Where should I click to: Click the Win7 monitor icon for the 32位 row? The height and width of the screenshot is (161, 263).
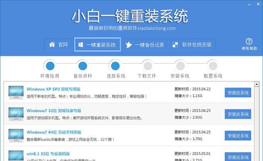click(x=16, y=114)
